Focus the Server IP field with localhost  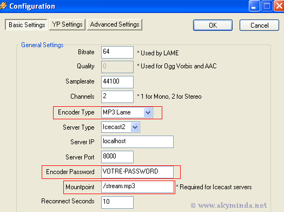pos(137,142)
